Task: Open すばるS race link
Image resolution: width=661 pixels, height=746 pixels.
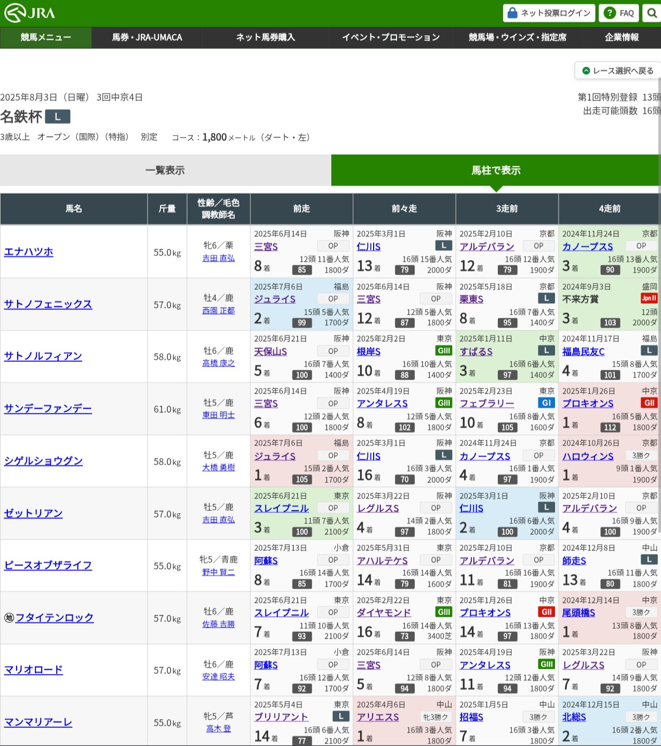Action: (476, 351)
